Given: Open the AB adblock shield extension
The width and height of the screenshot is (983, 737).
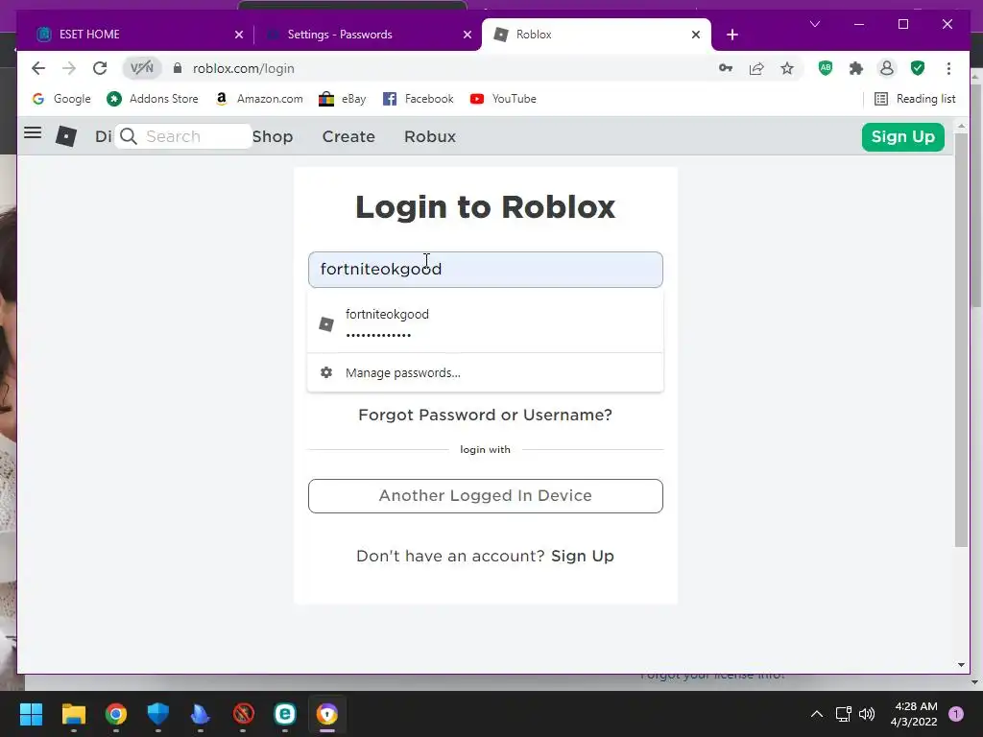Looking at the screenshot, I should pos(826,68).
